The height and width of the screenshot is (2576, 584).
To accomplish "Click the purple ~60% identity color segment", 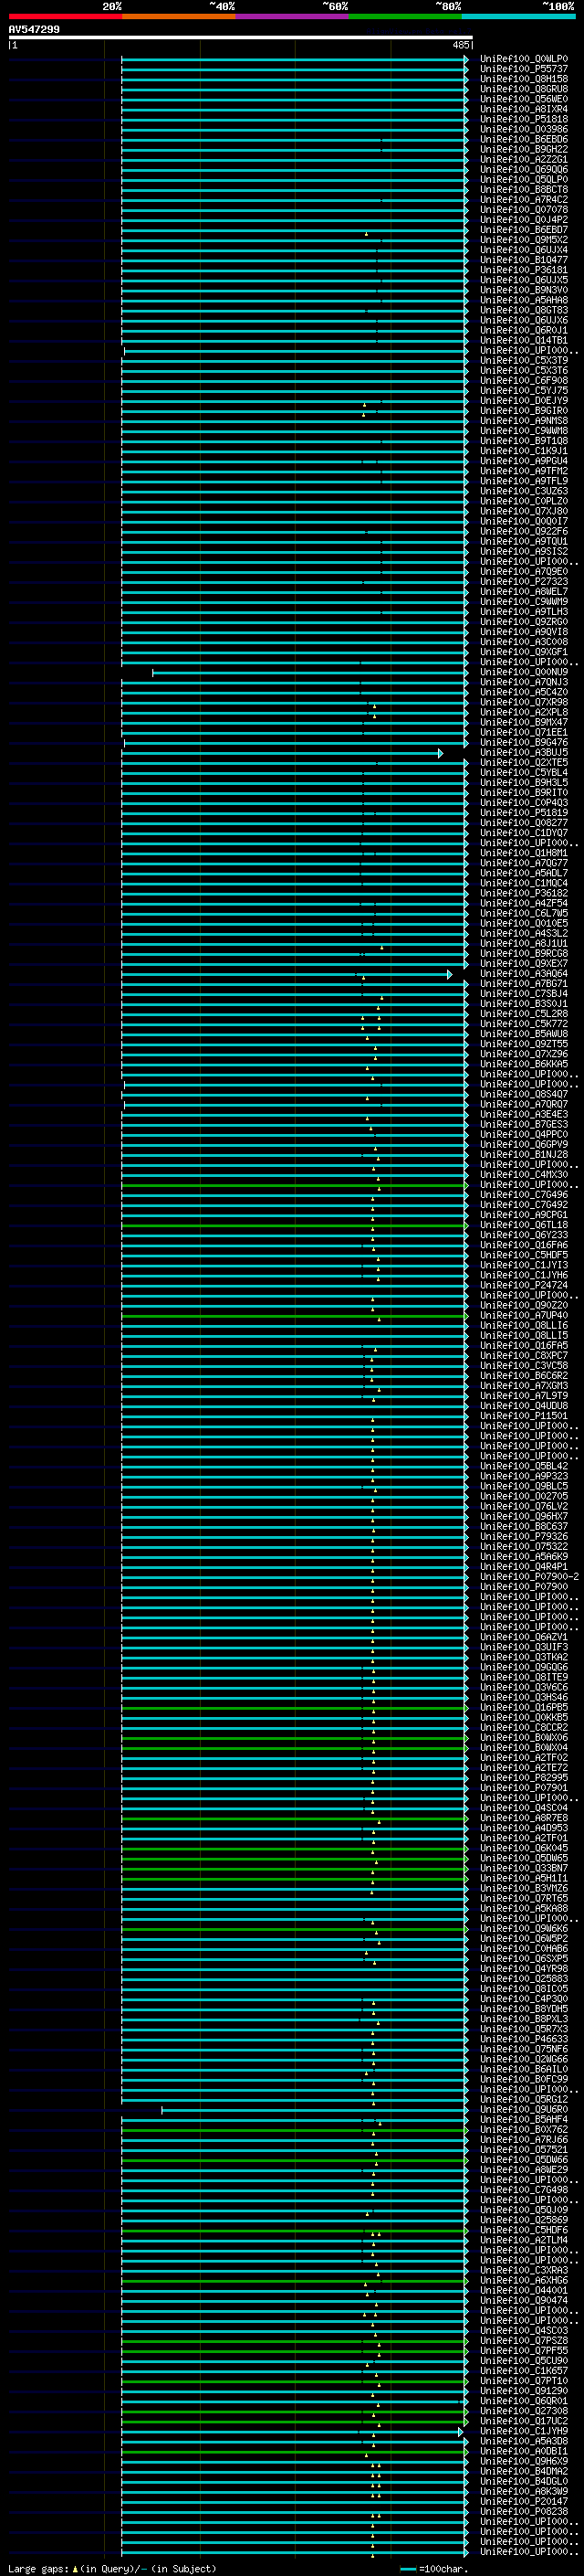I will [x=293, y=16].
